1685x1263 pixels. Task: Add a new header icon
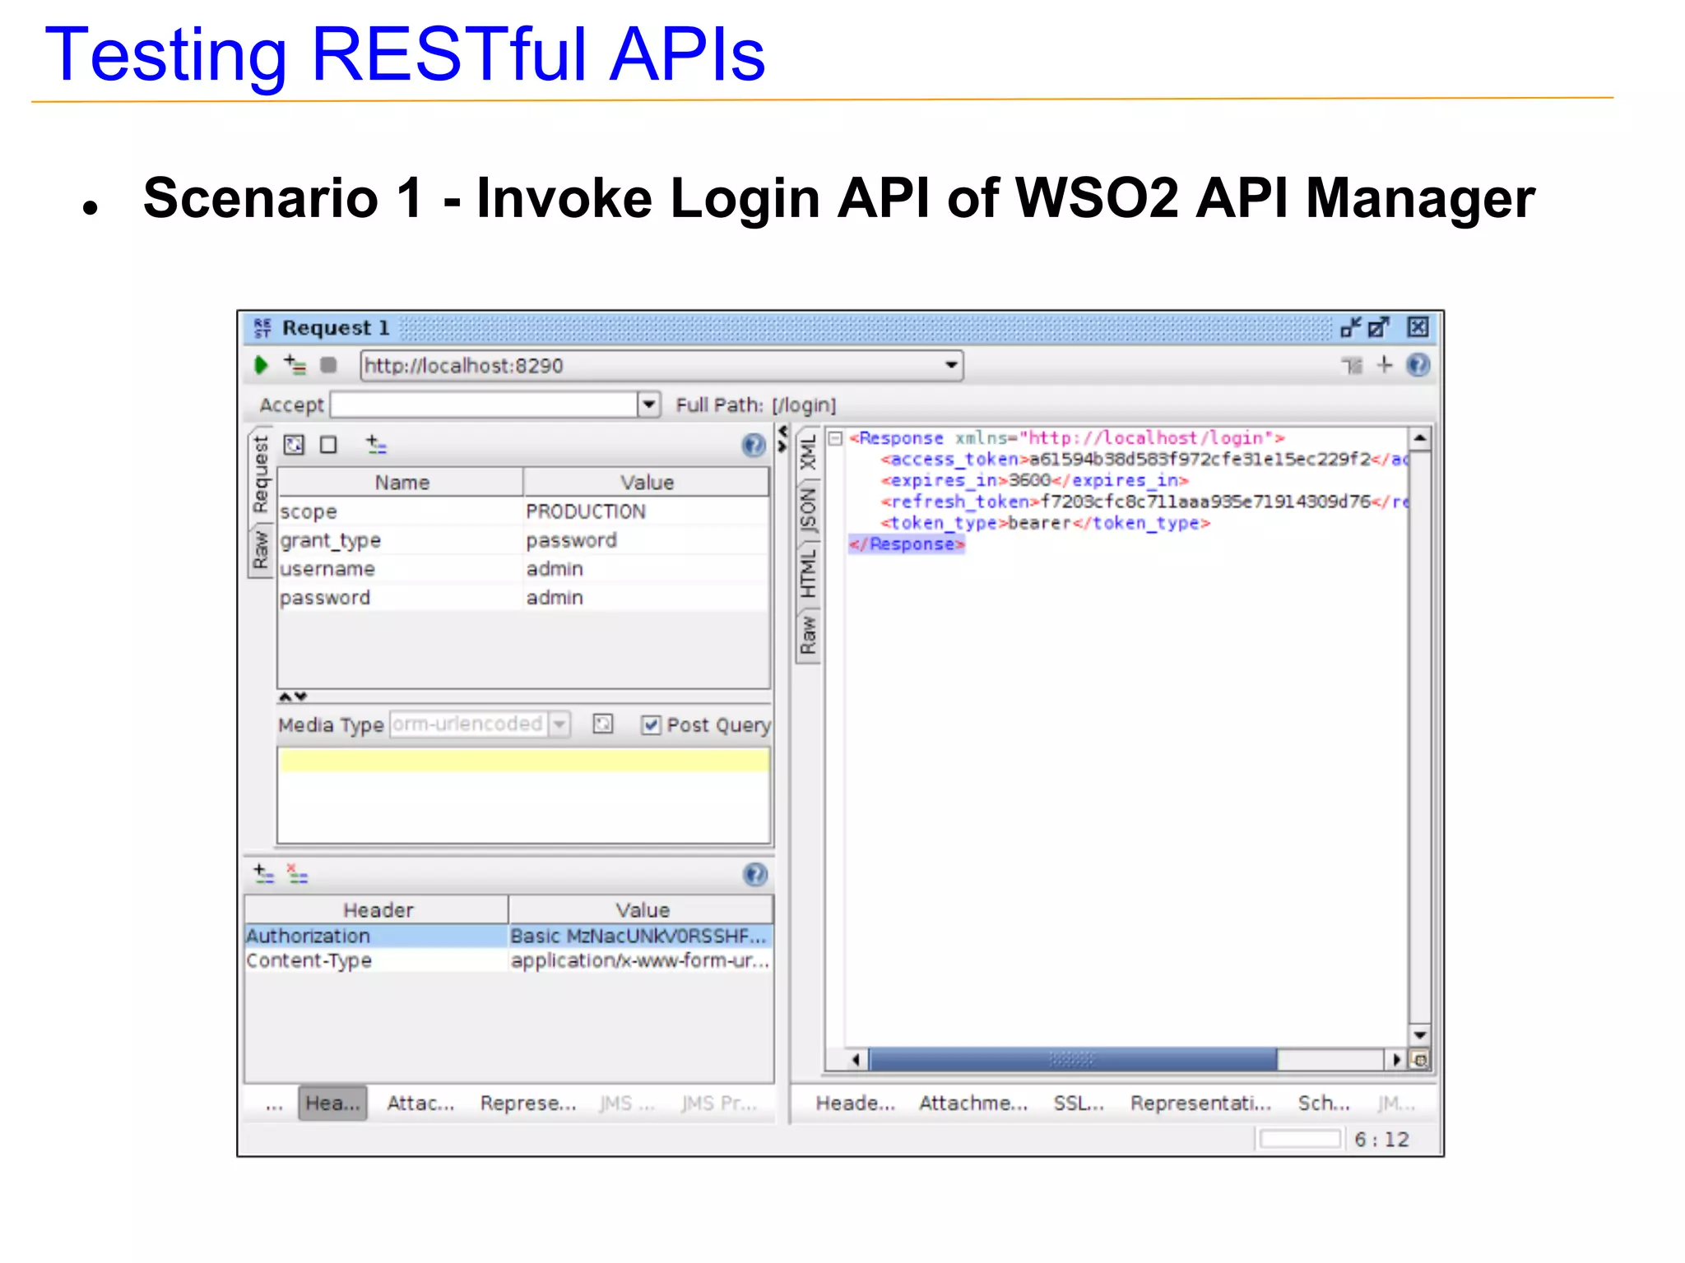click(x=263, y=873)
